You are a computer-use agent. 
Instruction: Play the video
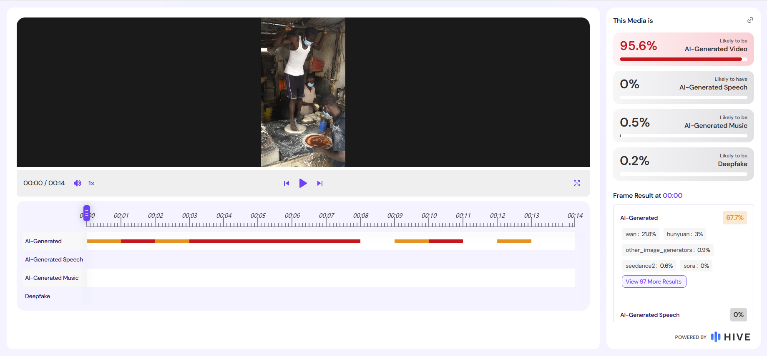pos(303,183)
